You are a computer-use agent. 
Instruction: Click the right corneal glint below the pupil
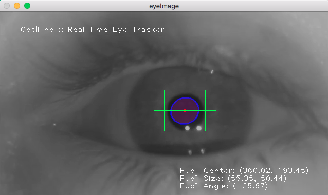pyautogui.click(x=199, y=128)
